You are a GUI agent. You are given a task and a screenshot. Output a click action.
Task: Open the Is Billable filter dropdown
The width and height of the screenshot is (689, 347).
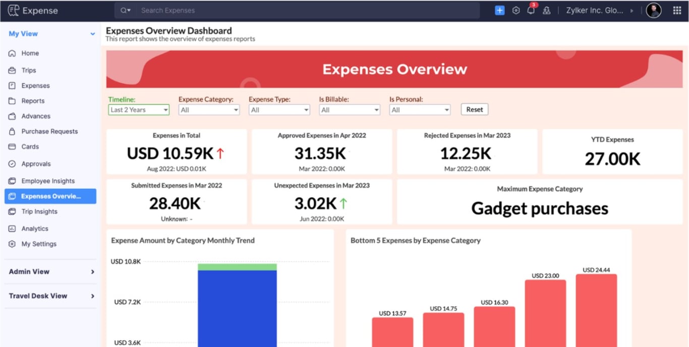[349, 109]
